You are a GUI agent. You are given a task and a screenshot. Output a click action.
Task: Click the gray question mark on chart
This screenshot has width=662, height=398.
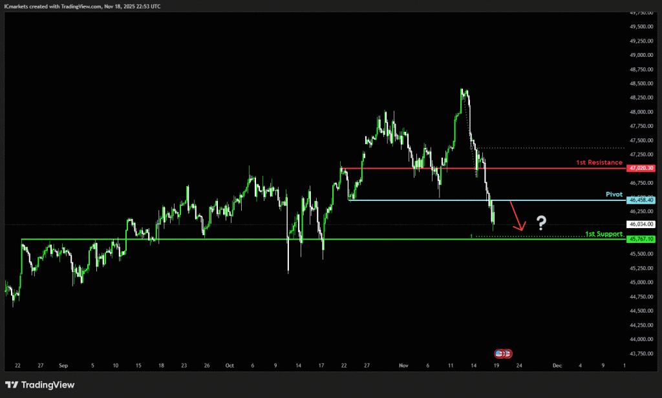[x=541, y=224]
